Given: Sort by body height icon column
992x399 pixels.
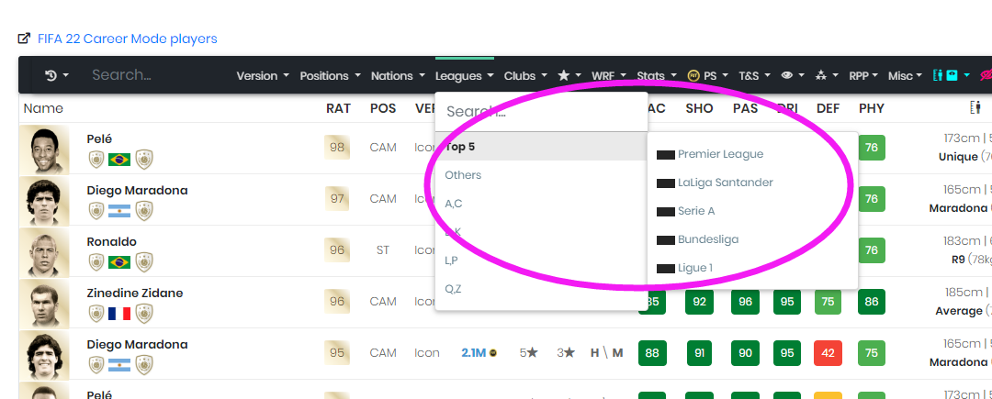Looking at the screenshot, I should [x=975, y=108].
